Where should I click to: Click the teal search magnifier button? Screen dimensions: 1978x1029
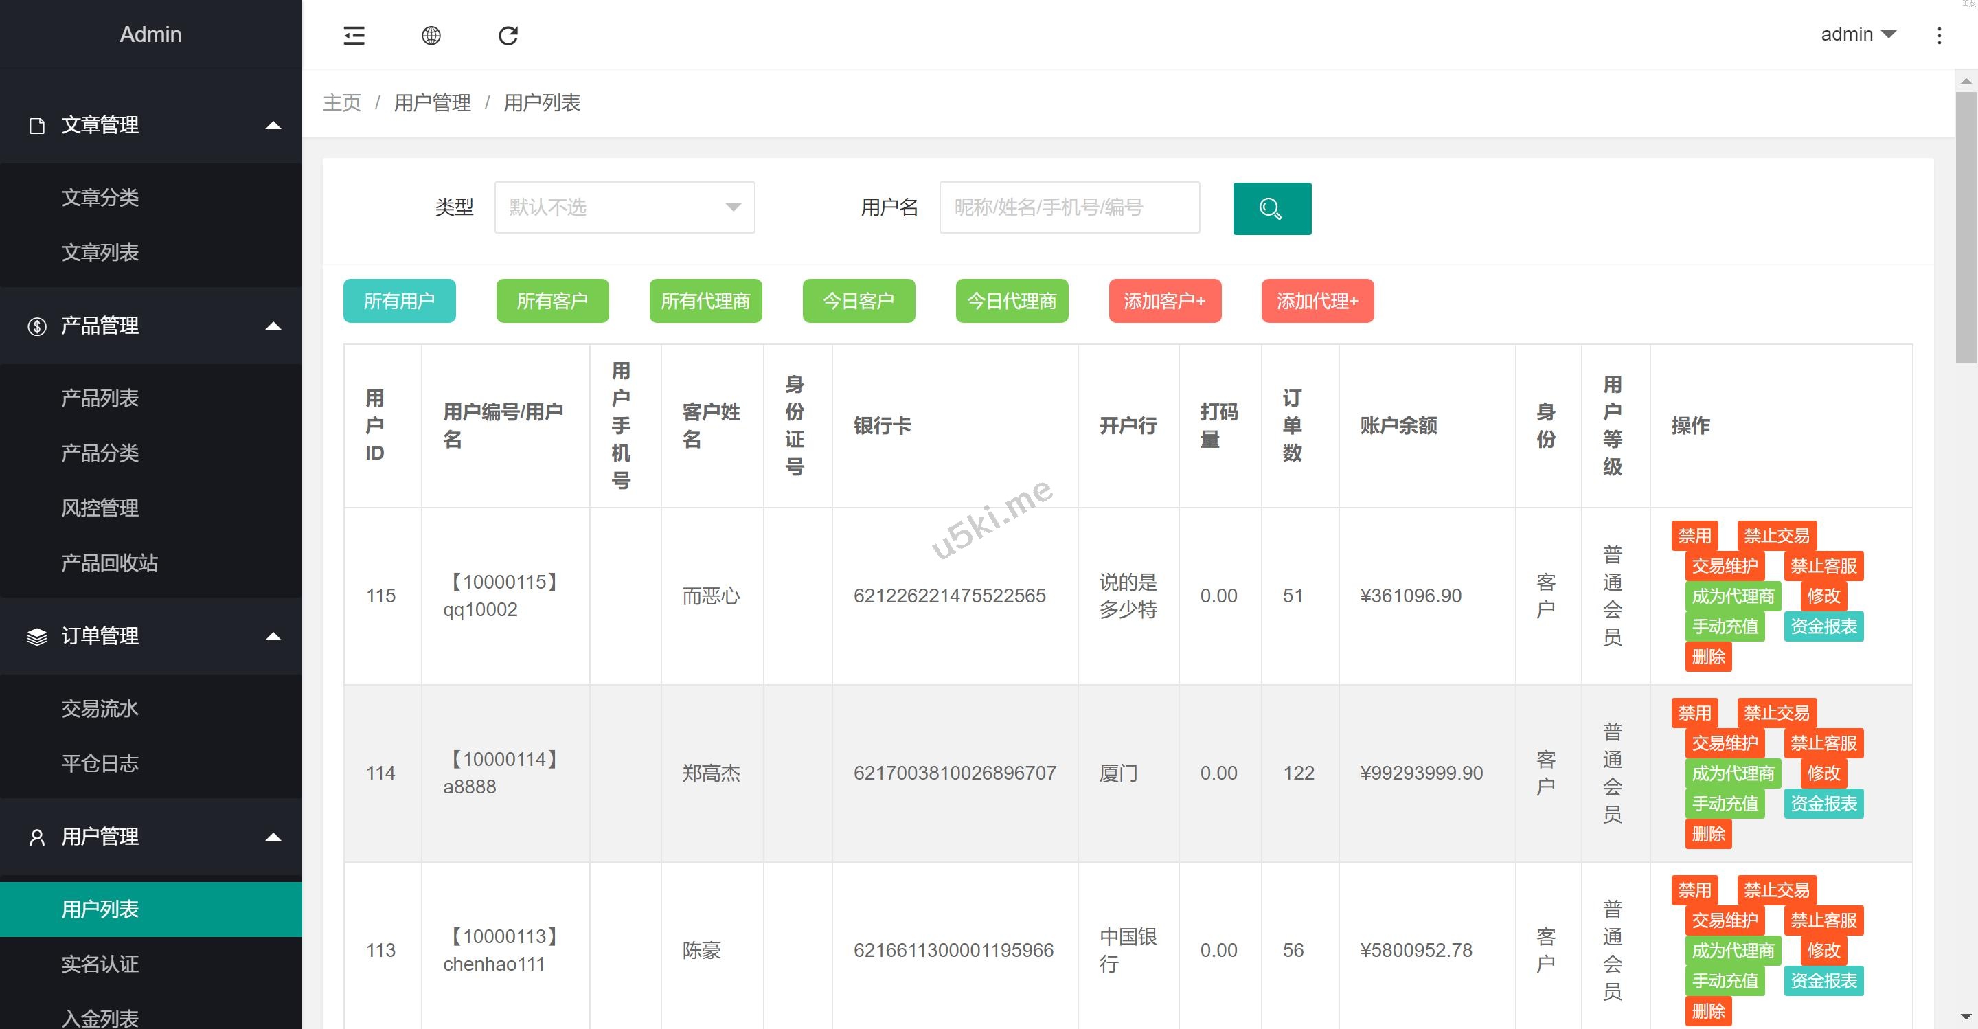coord(1271,208)
